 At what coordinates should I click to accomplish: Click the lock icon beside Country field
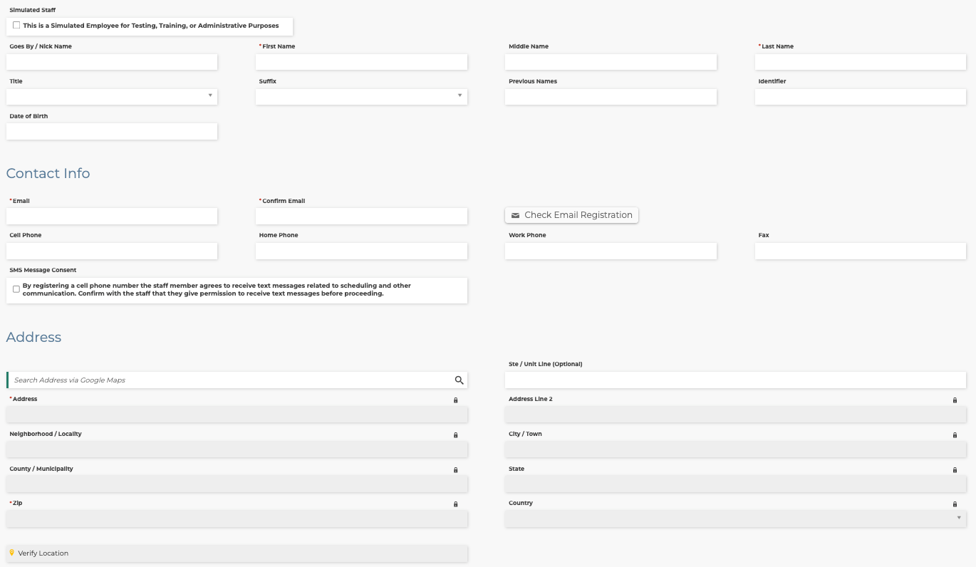[x=955, y=504]
